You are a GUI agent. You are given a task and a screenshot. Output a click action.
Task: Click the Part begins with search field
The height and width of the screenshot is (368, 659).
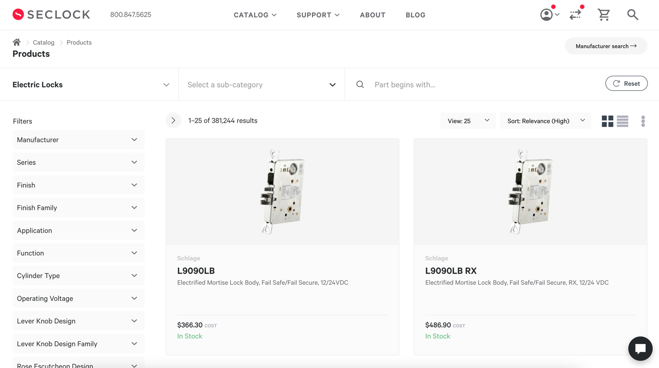[x=483, y=85]
